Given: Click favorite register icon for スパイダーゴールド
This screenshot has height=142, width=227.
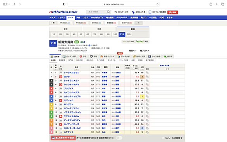Looking at the screenshot, I should pos(147,128).
